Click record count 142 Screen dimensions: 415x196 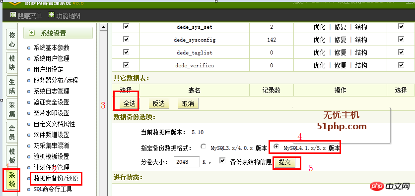[272, 40]
